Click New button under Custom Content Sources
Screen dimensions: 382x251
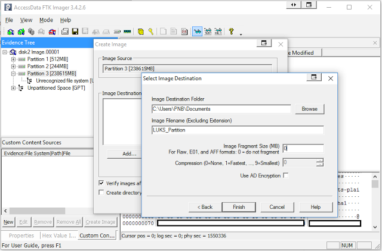[x=8, y=222]
